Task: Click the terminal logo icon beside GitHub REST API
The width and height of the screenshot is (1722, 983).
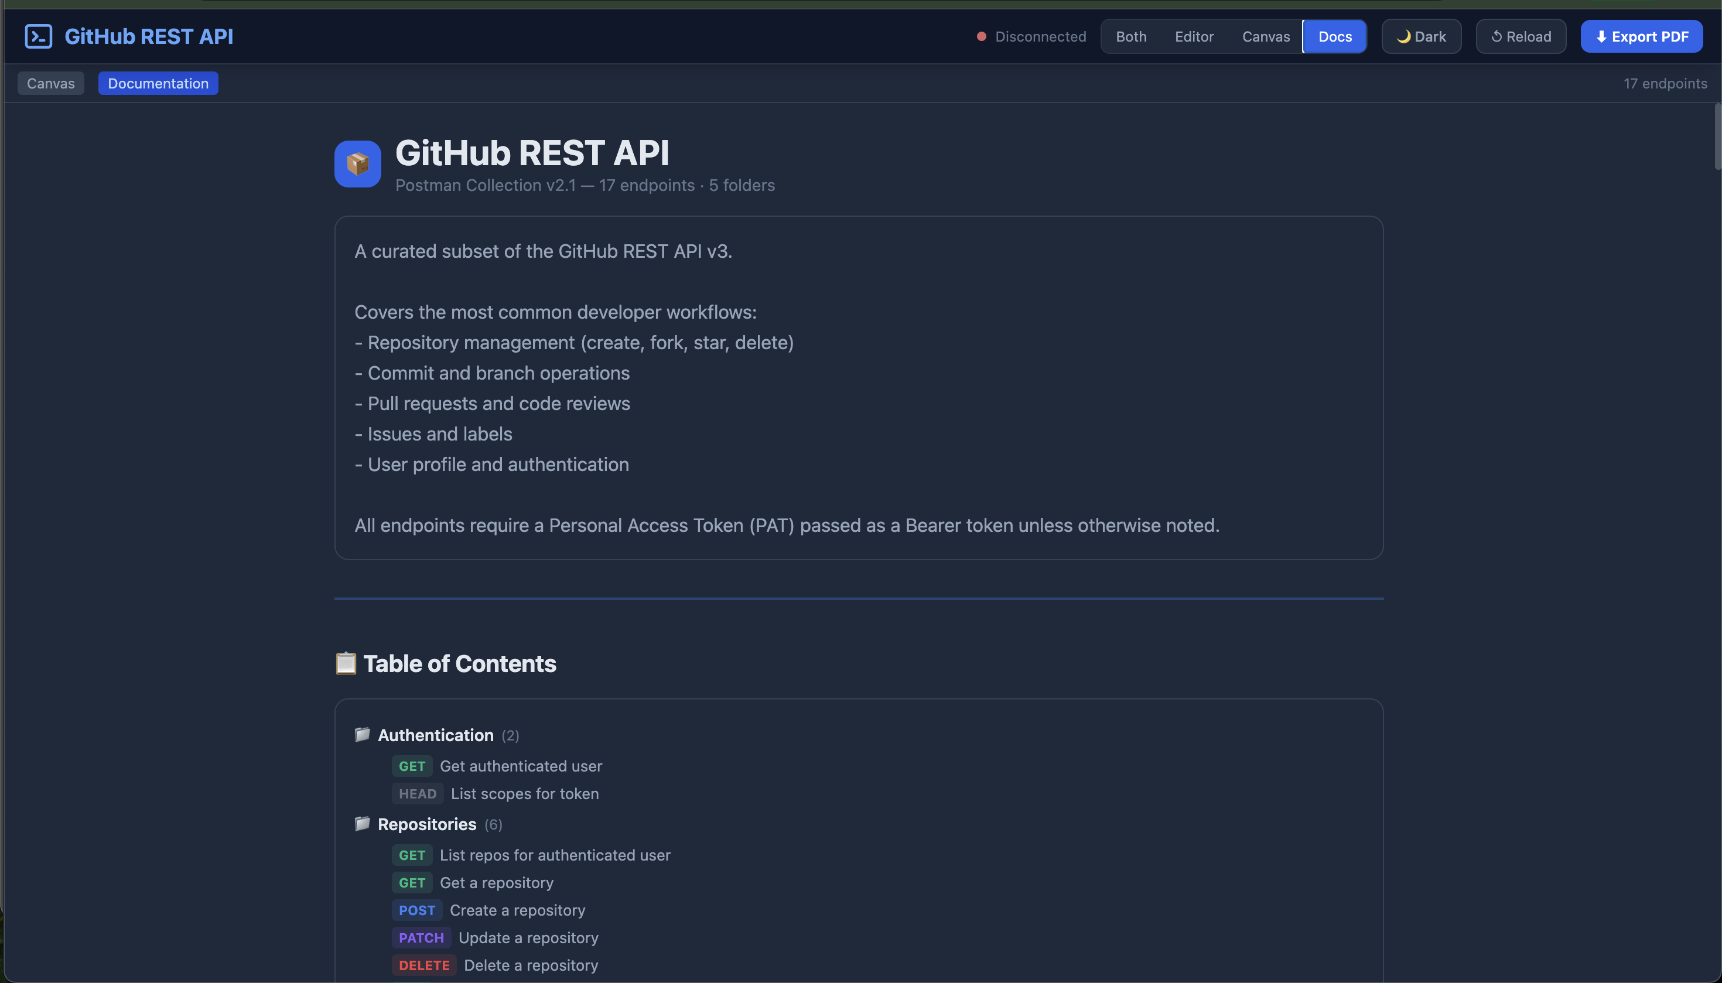Action: tap(39, 36)
